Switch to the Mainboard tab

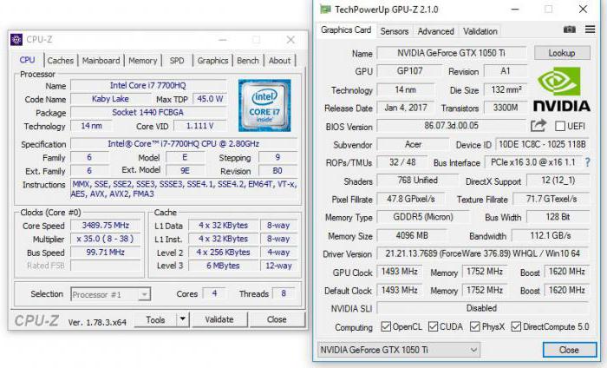pyautogui.click(x=101, y=61)
